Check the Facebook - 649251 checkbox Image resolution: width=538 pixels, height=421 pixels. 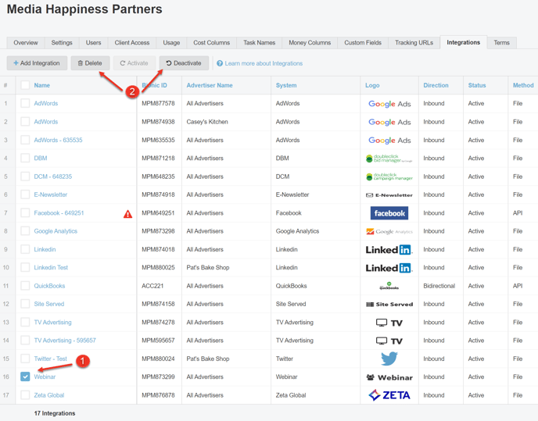pyautogui.click(x=25, y=213)
